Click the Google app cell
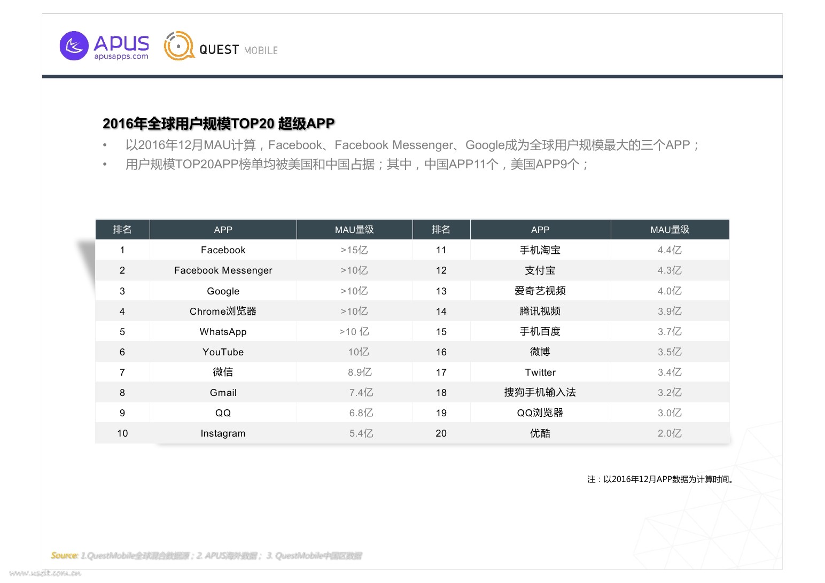Screen dimensions: 825x583 tap(223, 291)
